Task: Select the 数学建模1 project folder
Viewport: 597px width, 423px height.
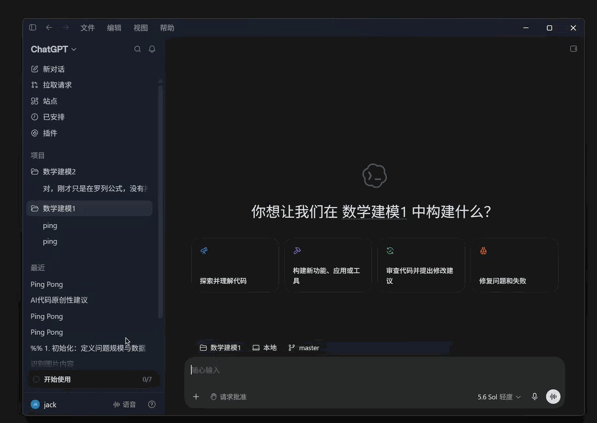Action: pyautogui.click(x=90, y=208)
